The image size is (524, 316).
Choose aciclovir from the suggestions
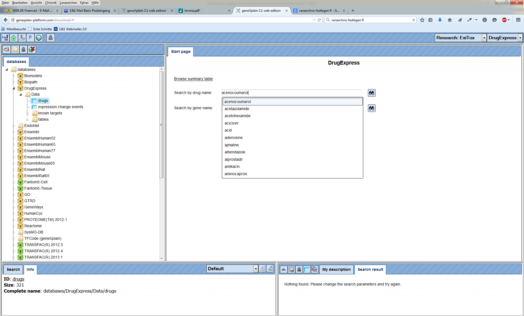tap(293, 123)
